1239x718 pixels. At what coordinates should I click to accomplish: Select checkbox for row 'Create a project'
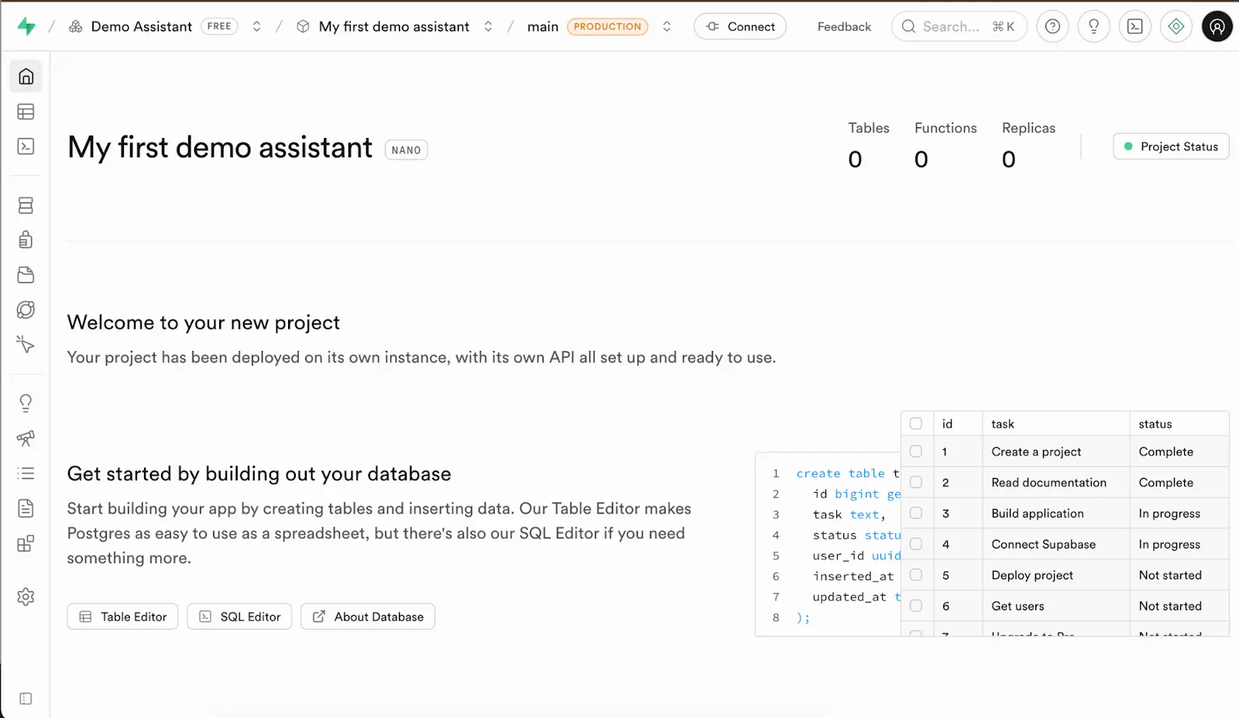click(916, 451)
